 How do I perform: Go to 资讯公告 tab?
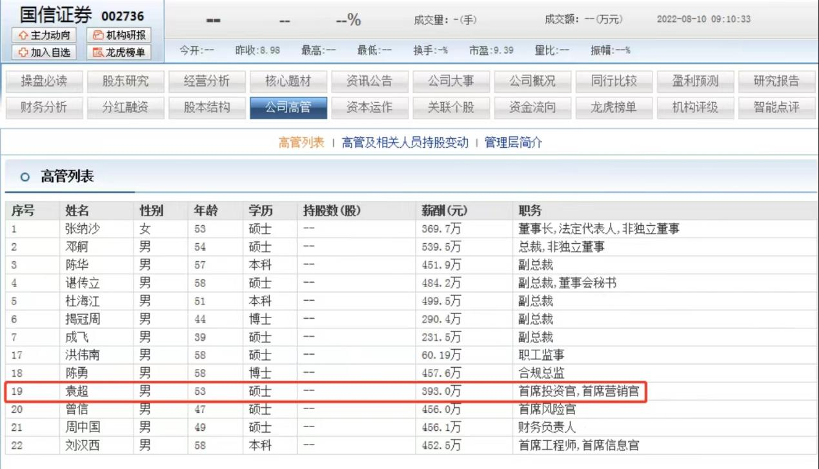point(369,81)
